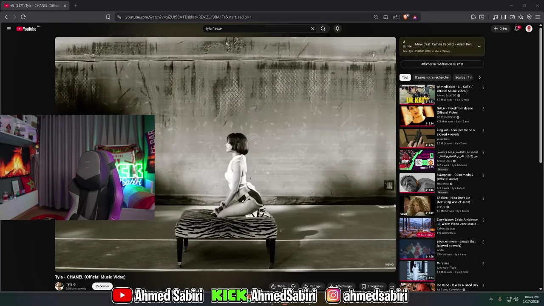Open the Tyla channel avatar
The image size is (544, 306).
click(x=59, y=286)
